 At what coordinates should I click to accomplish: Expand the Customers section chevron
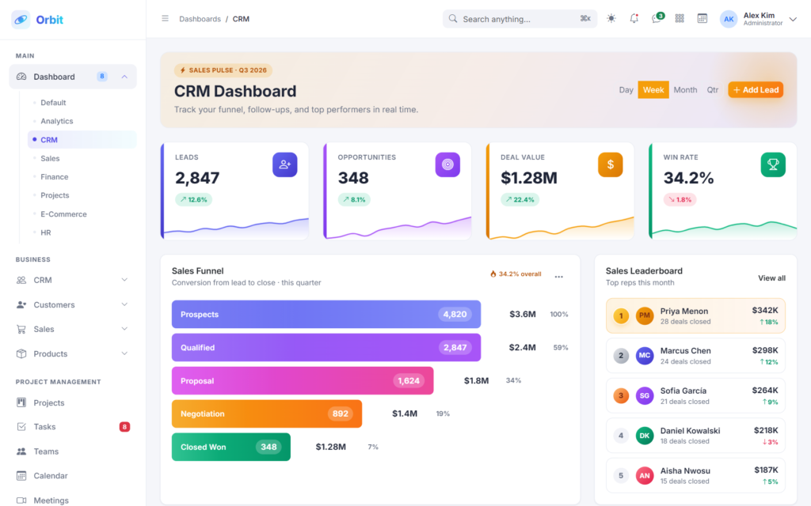124,304
